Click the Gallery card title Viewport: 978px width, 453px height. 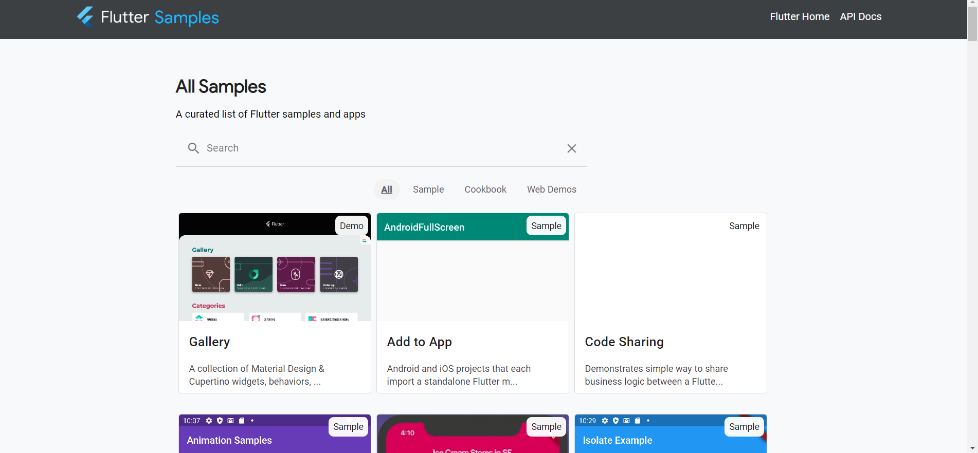coord(209,342)
